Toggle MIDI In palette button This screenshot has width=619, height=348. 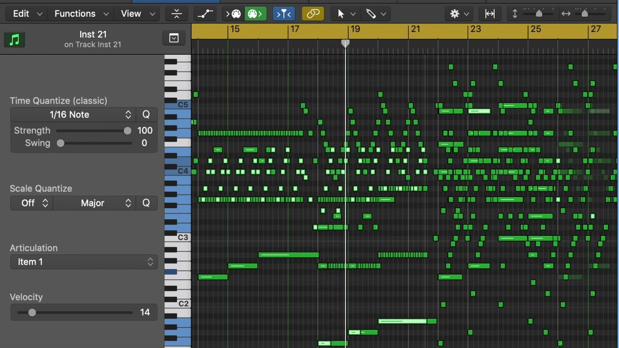click(x=234, y=14)
